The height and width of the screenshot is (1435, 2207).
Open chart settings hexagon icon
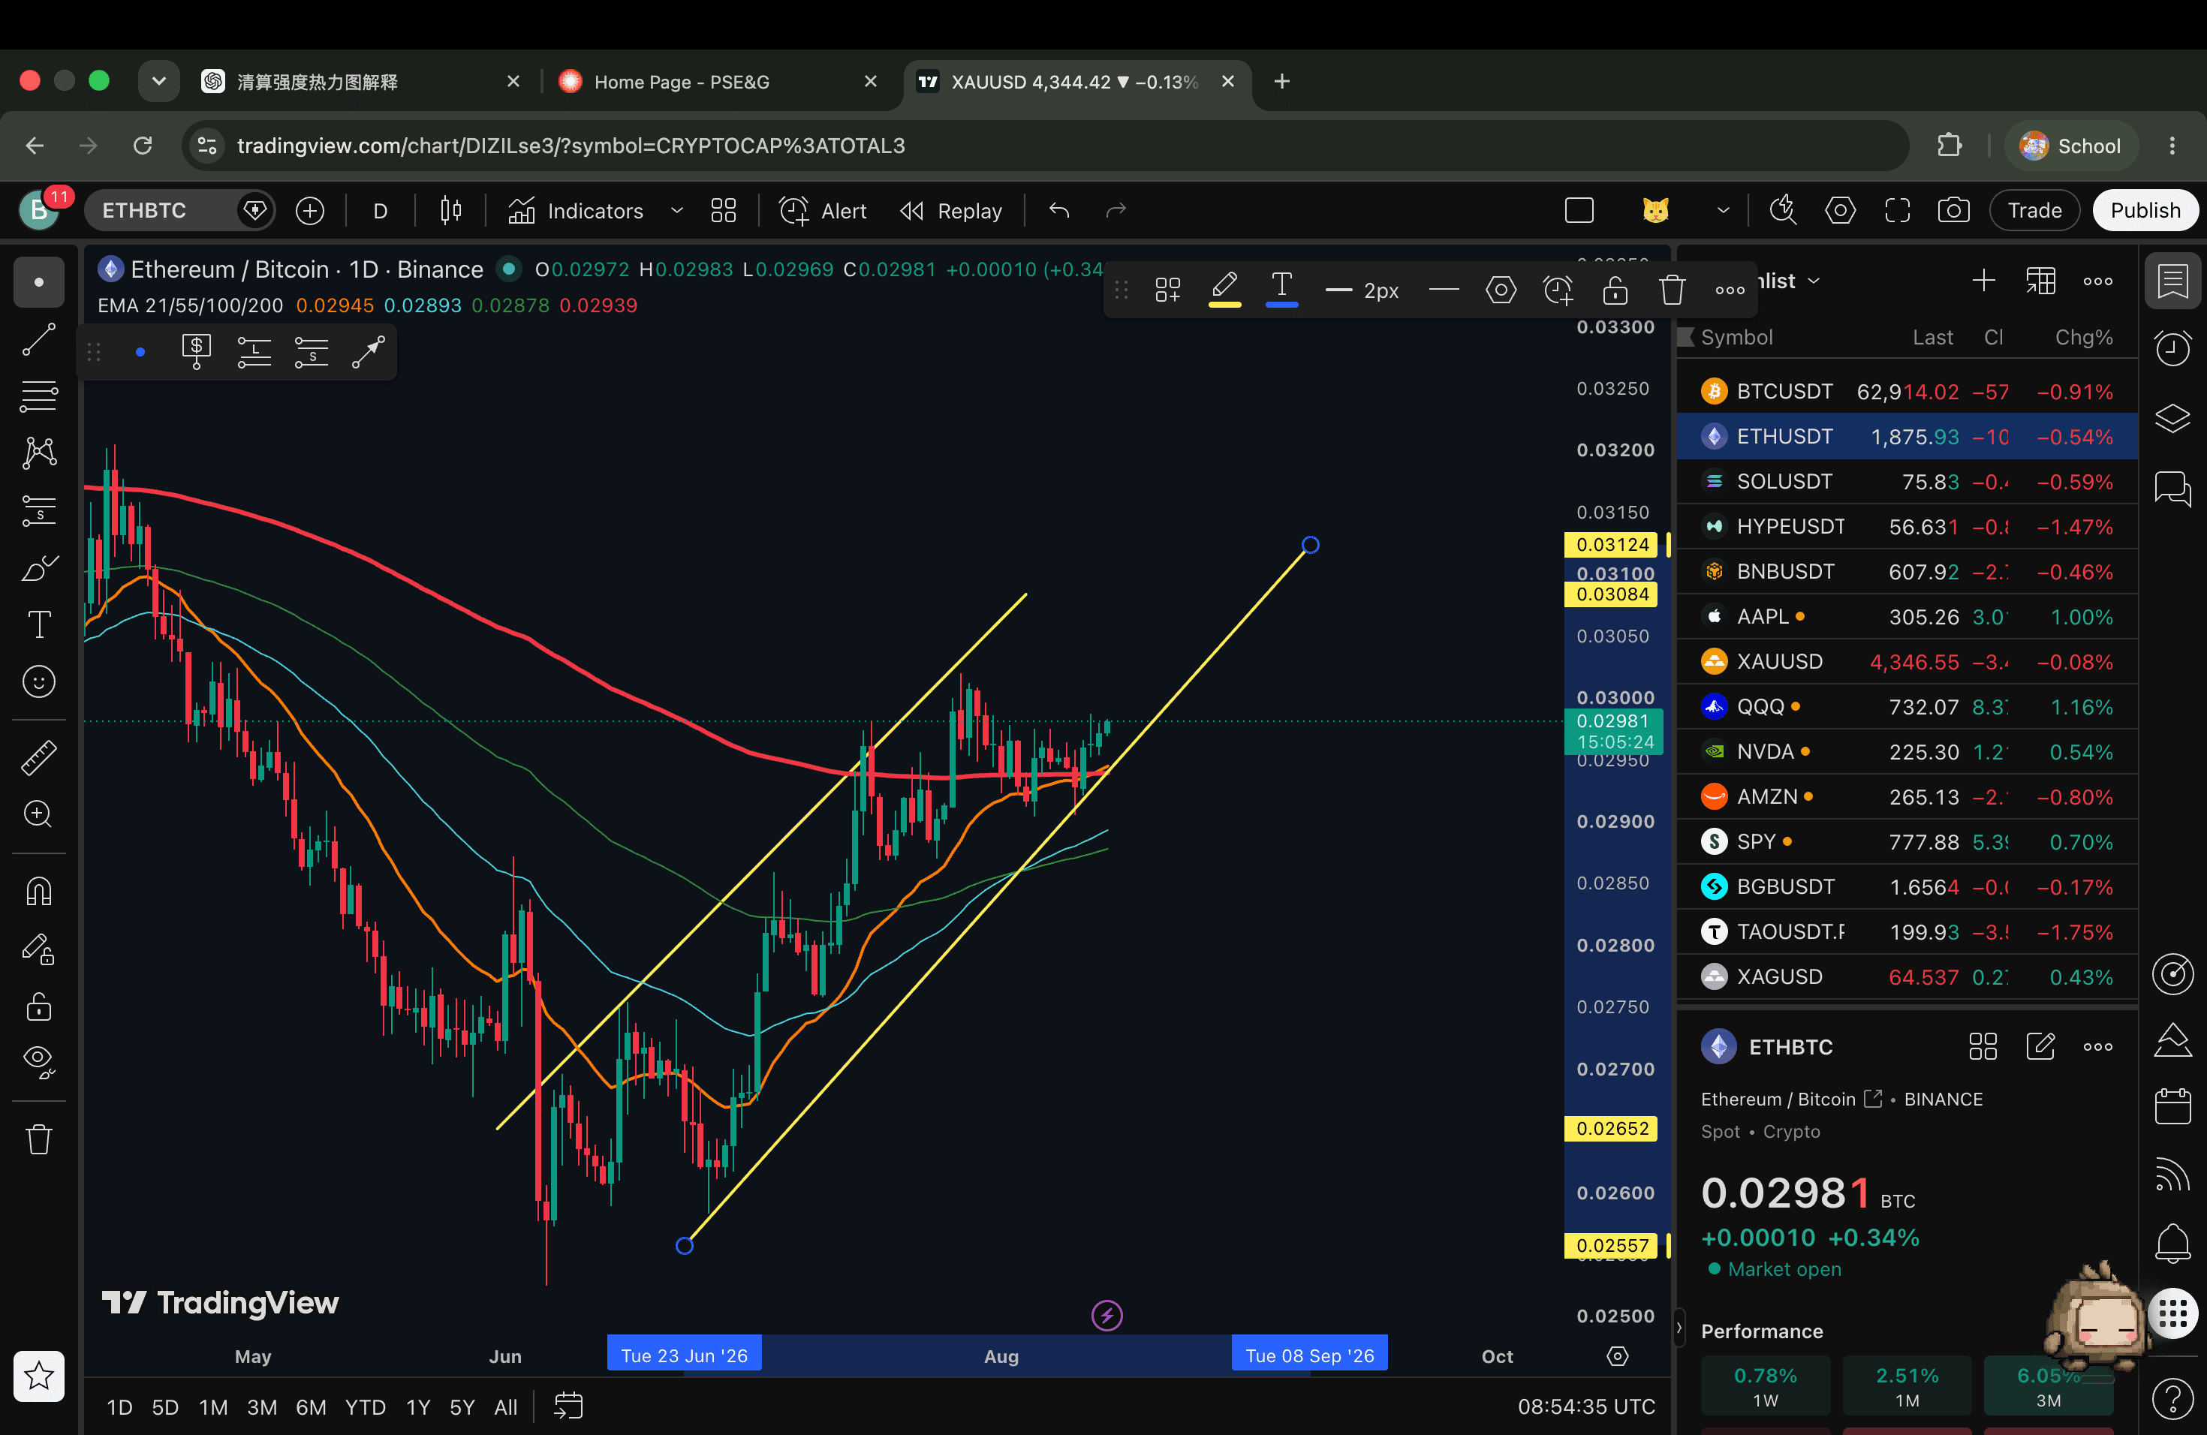point(1841,210)
